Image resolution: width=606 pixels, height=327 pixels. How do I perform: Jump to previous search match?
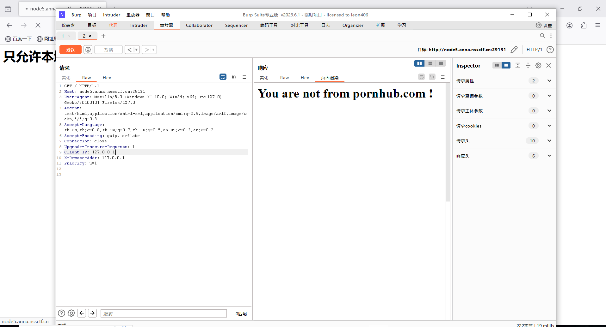(82, 313)
